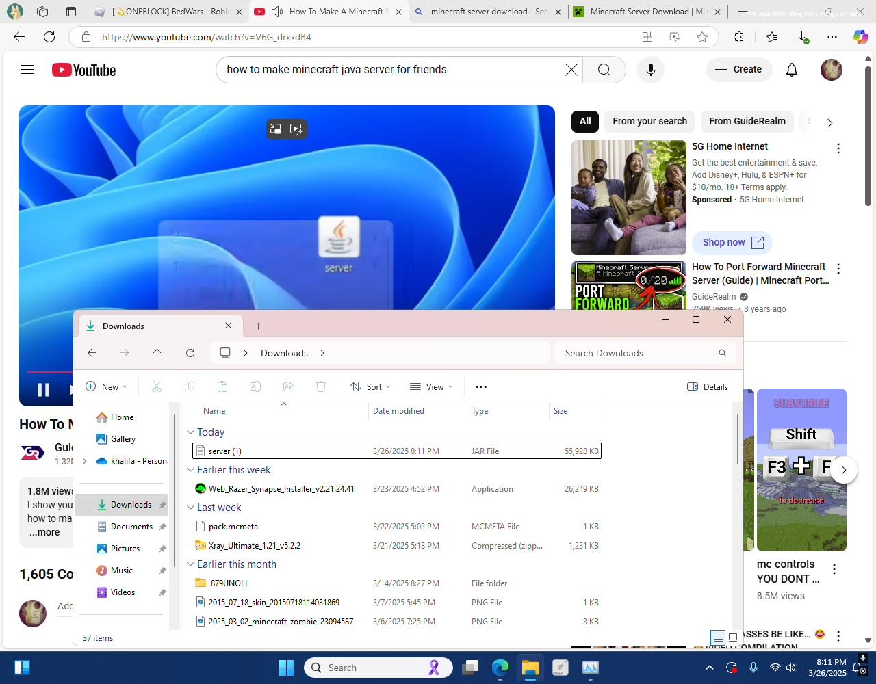Start voice search with microphone icon
The image size is (876, 684).
tap(651, 70)
